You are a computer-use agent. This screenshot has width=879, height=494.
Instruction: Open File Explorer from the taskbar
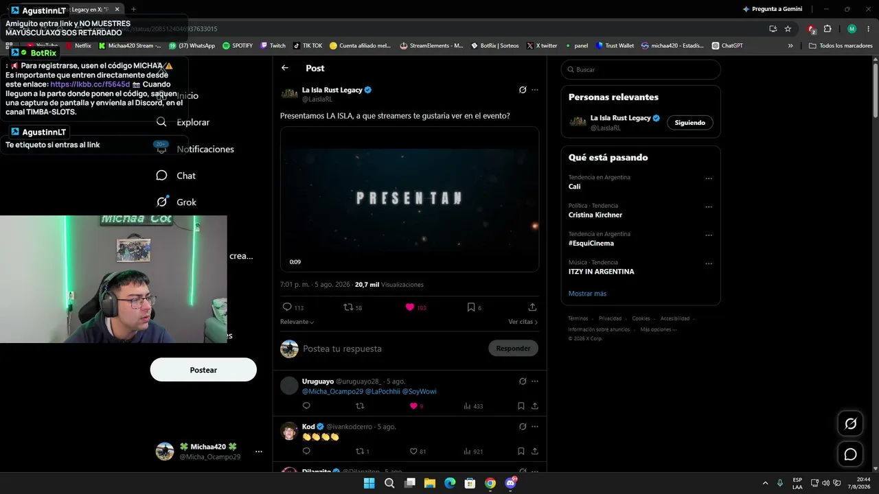click(x=429, y=483)
